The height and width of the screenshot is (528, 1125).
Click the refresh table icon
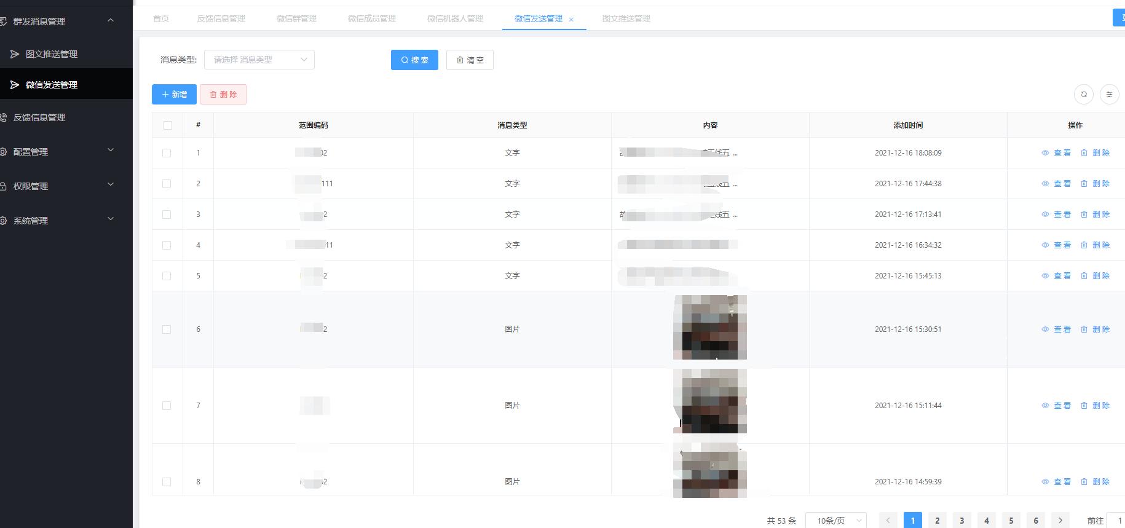[x=1084, y=94]
